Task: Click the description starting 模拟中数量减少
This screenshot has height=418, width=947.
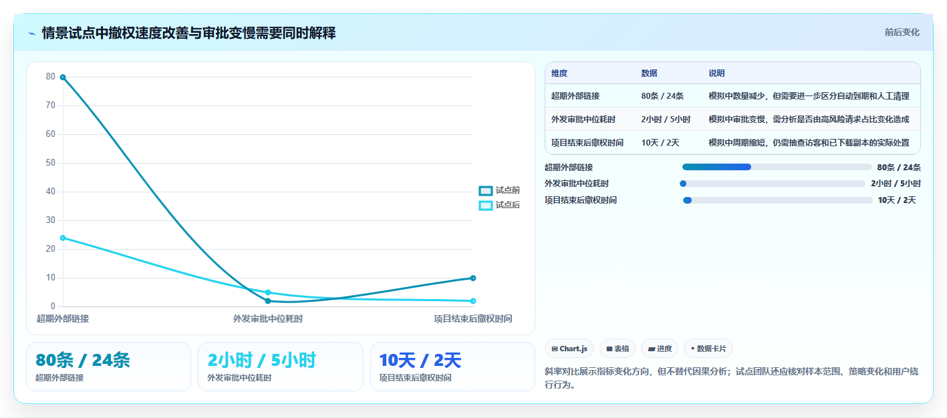Action: [809, 96]
